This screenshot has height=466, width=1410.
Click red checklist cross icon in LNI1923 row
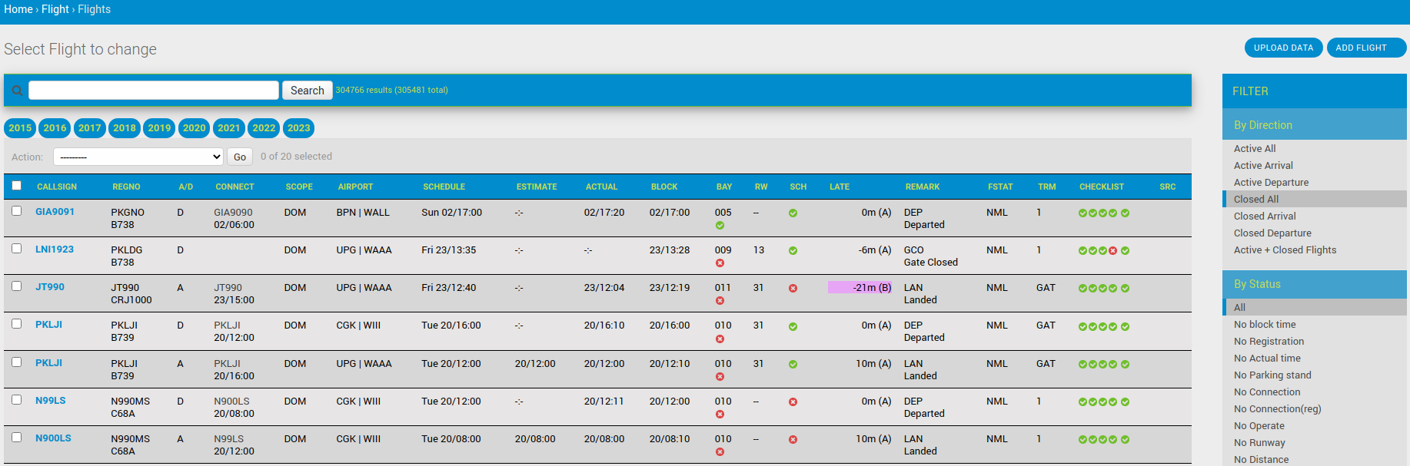coord(1112,251)
